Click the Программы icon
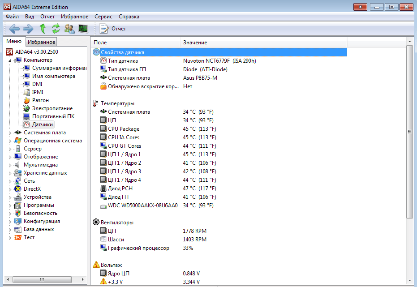417x287 pixels. [x=18, y=205]
